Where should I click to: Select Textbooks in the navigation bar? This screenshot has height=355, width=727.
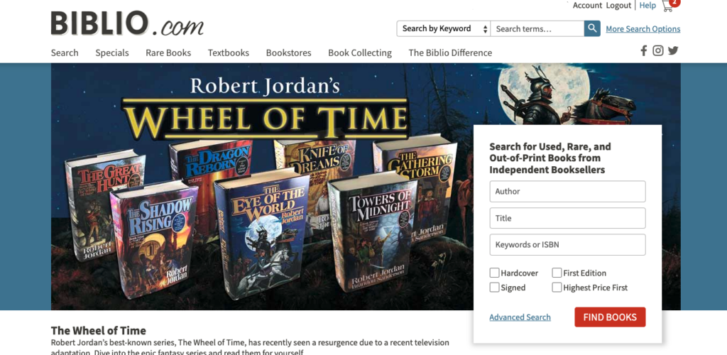tap(228, 53)
